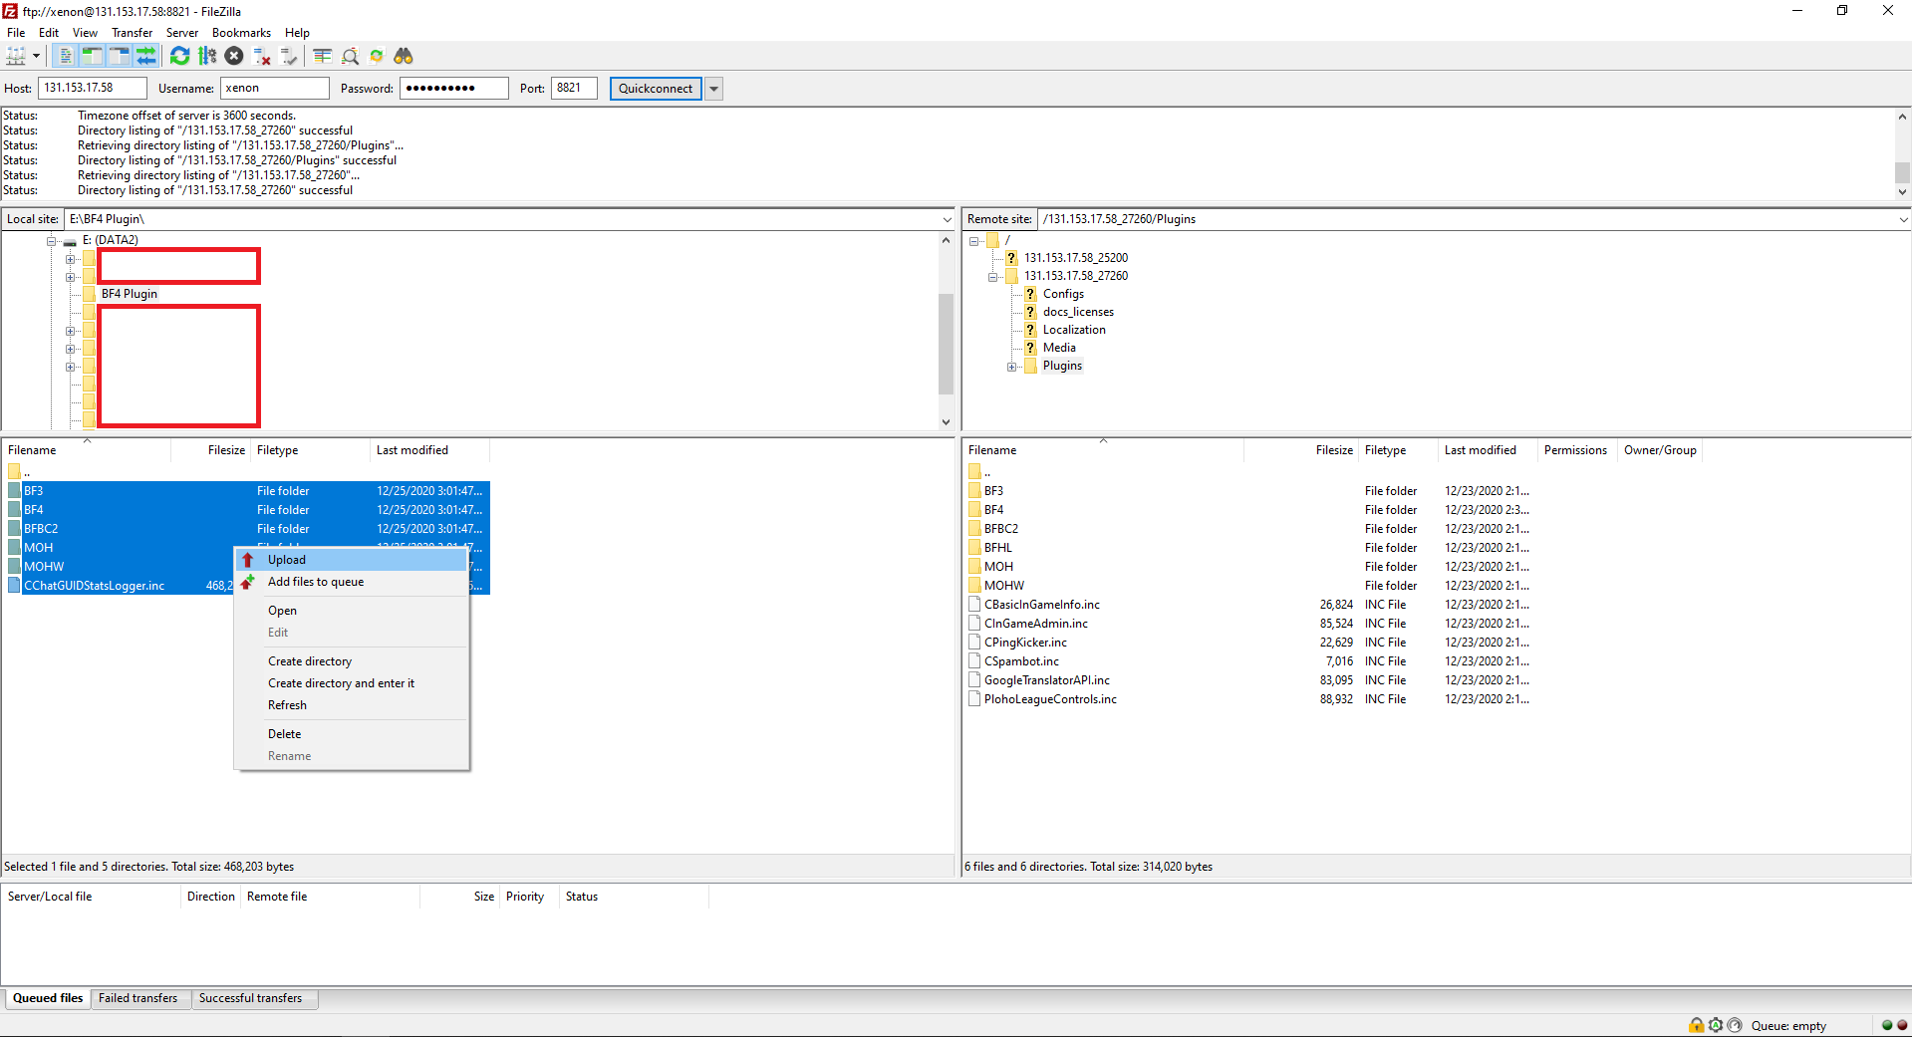Toggle directory comparison
1912x1037 pixels.
350,57
